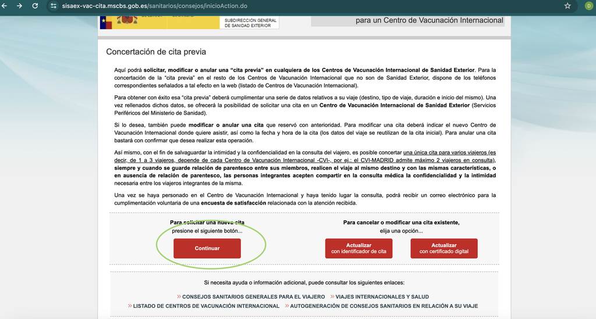The width and height of the screenshot is (596, 319).
Task: Click Actualizar con identificador de cita
Action: point(359,249)
